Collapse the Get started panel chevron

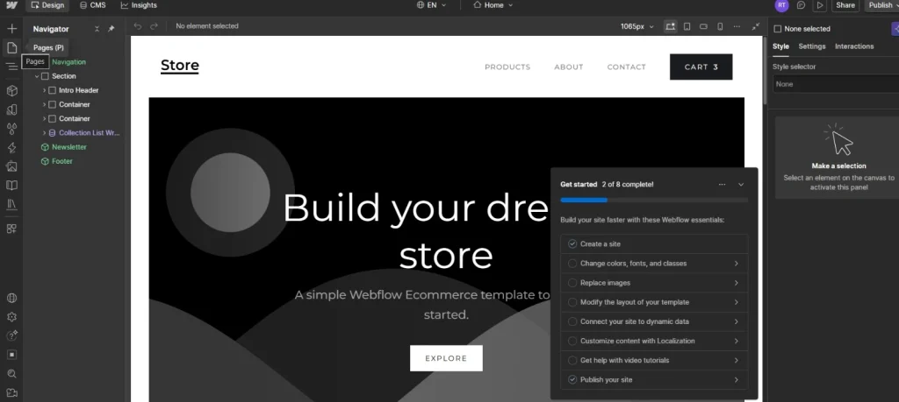[x=741, y=184]
